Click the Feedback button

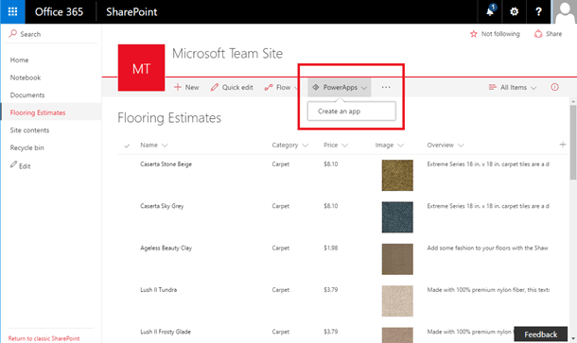540,334
